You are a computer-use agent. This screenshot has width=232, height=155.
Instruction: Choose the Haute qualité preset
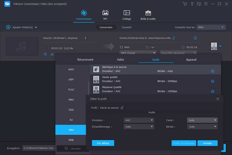[x=155, y=79]
